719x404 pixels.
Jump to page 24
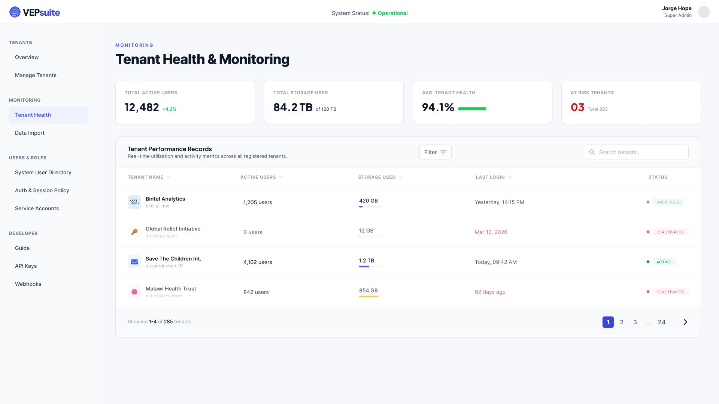coord(662,322)
